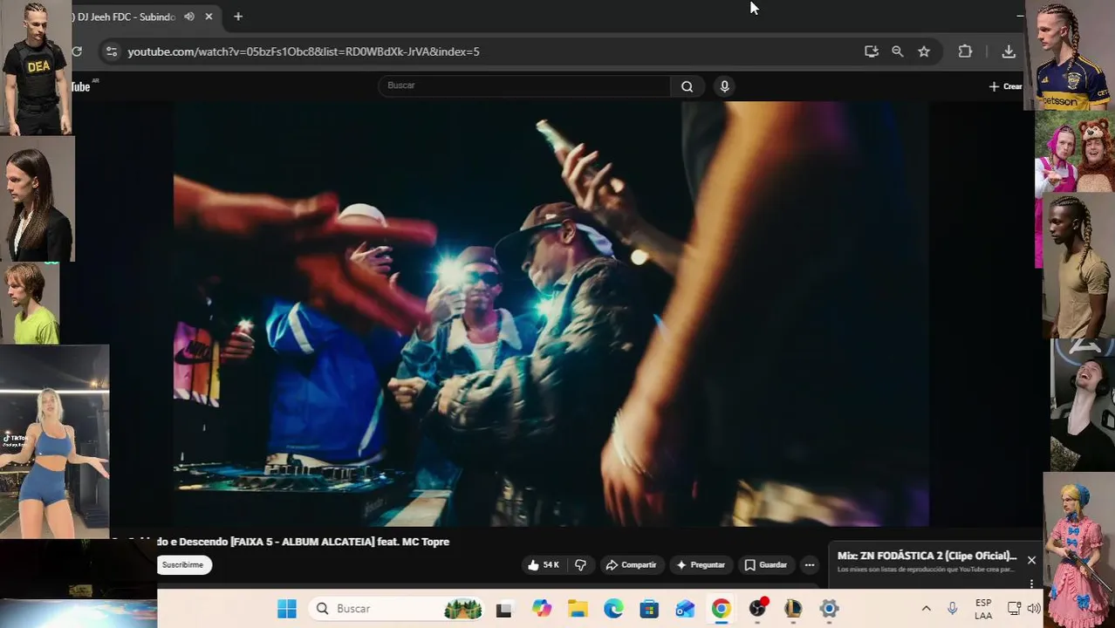This screenshot has height=628, width=1115.
Task: Open League of Legends taskbar icon
Action: pyautogui.click(x=793, y=609)
